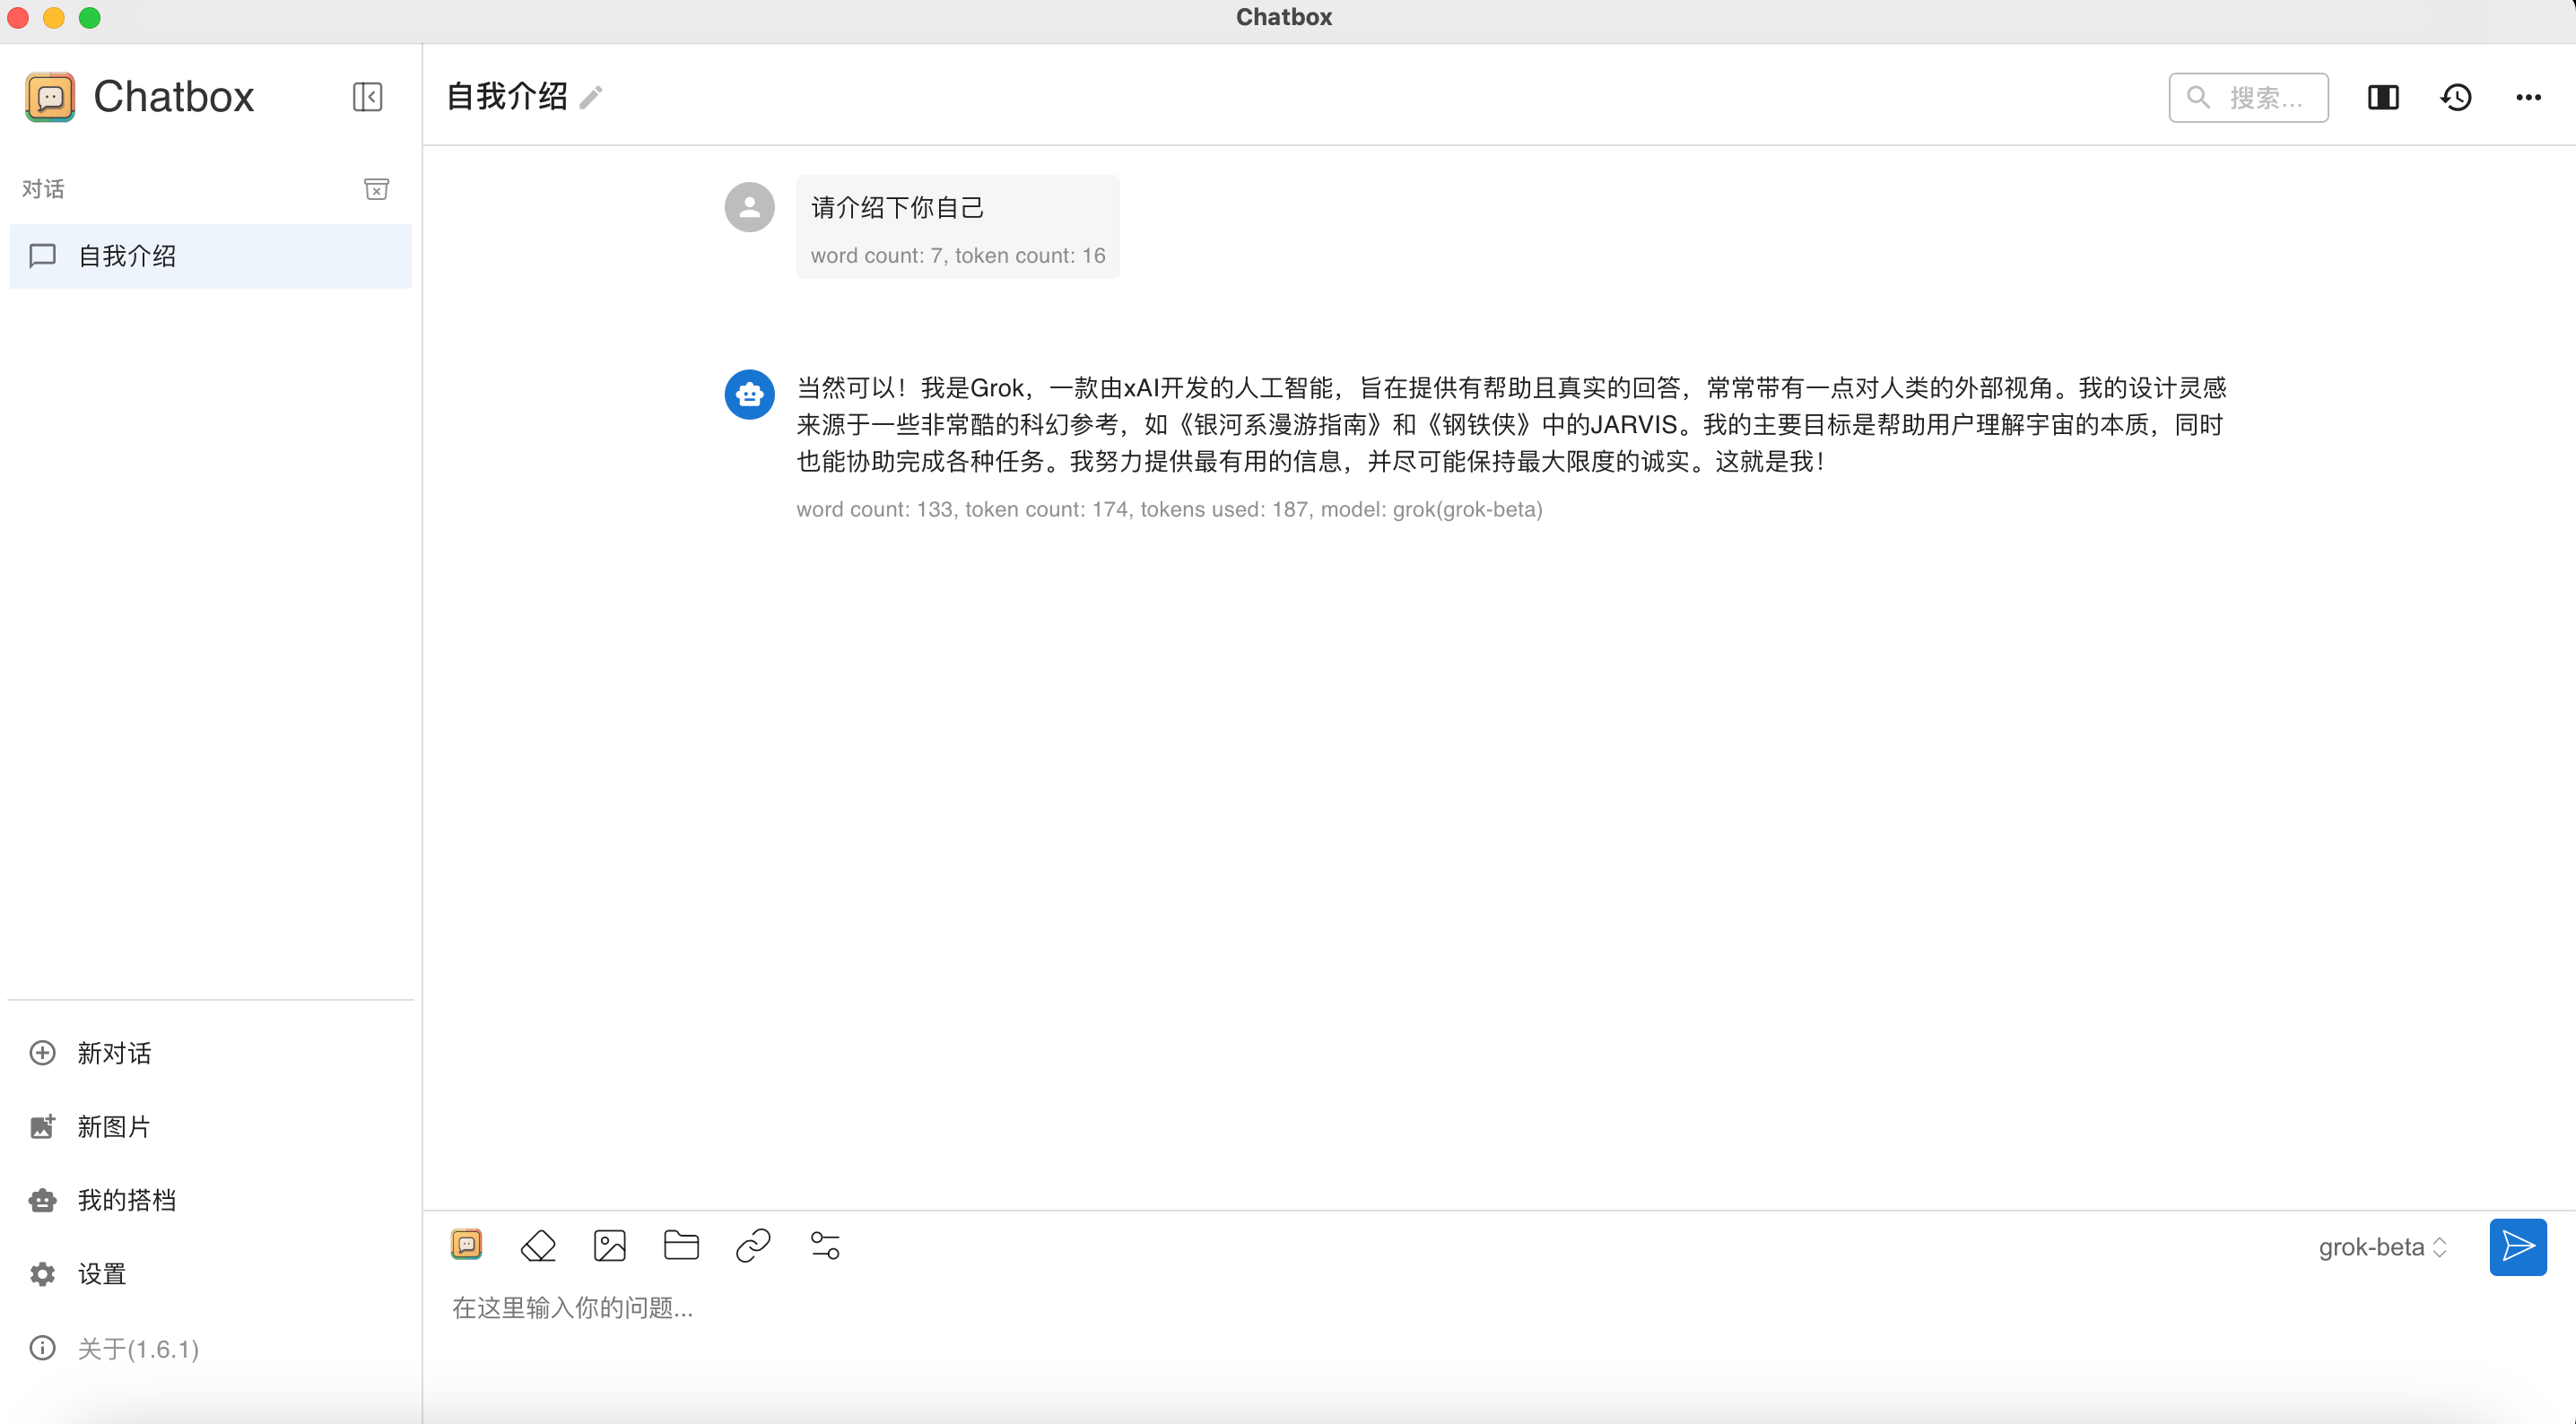This screenshot has width=2576, height=1424.
Task: Clear conversation list with archive-delete icon
Action: pos(376,189)
